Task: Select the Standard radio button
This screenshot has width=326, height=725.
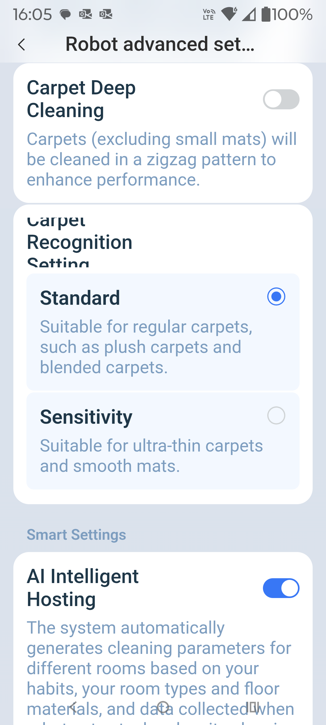Action: [276, 296]
